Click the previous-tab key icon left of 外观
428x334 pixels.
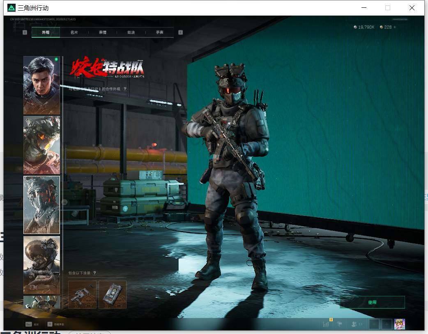[x=25, y=32]
